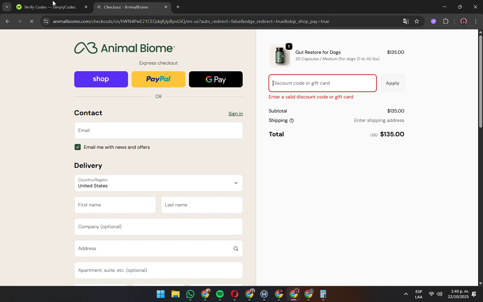Open the tab search dropdown arrow

tap(7, 7)
